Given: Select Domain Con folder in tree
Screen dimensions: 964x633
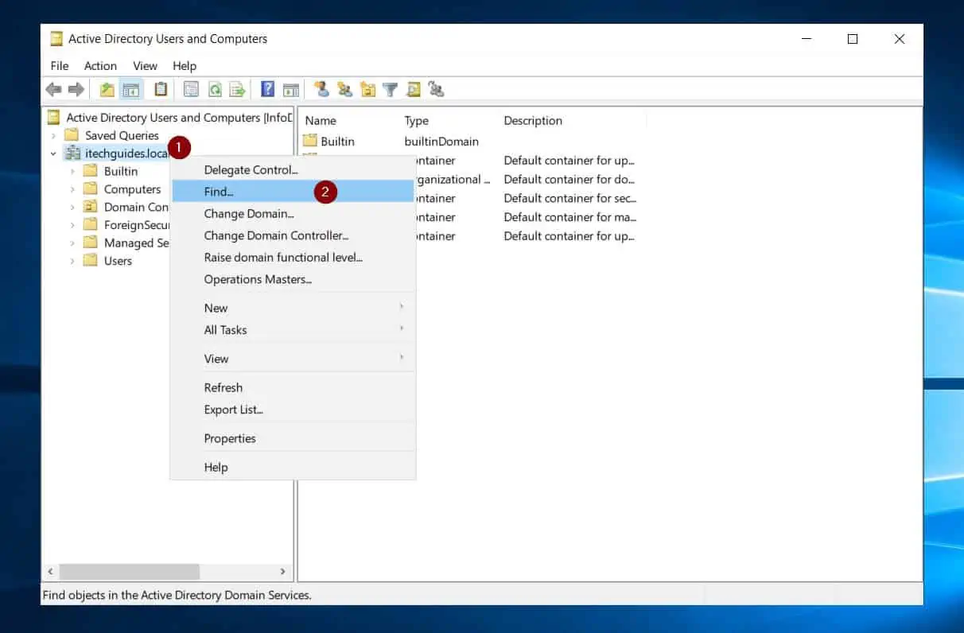Looking at the screenshot, I should point(136,208).
